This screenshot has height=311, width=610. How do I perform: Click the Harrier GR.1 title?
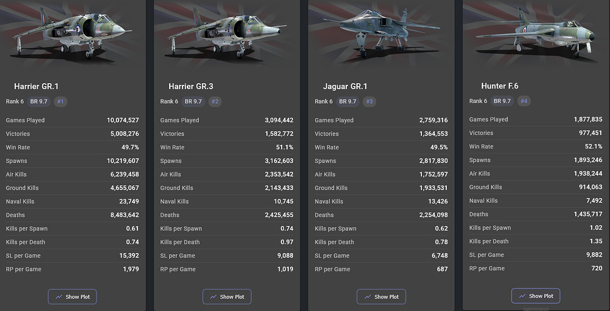tap(37, 87)
